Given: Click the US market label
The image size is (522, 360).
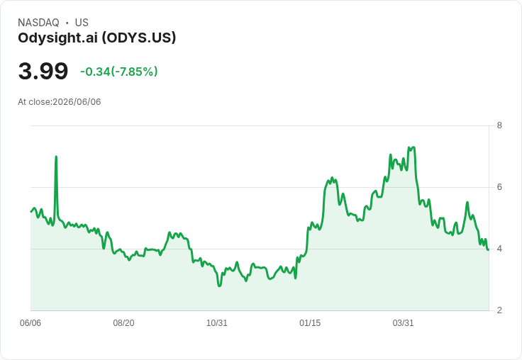Looking at the screenshot, I should (x=82, y=23).
